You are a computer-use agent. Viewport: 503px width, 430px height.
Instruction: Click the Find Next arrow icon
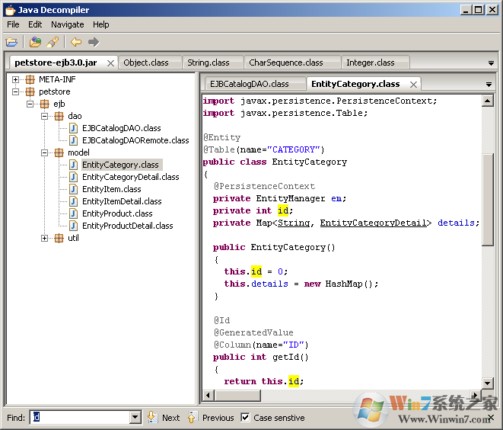152,417
